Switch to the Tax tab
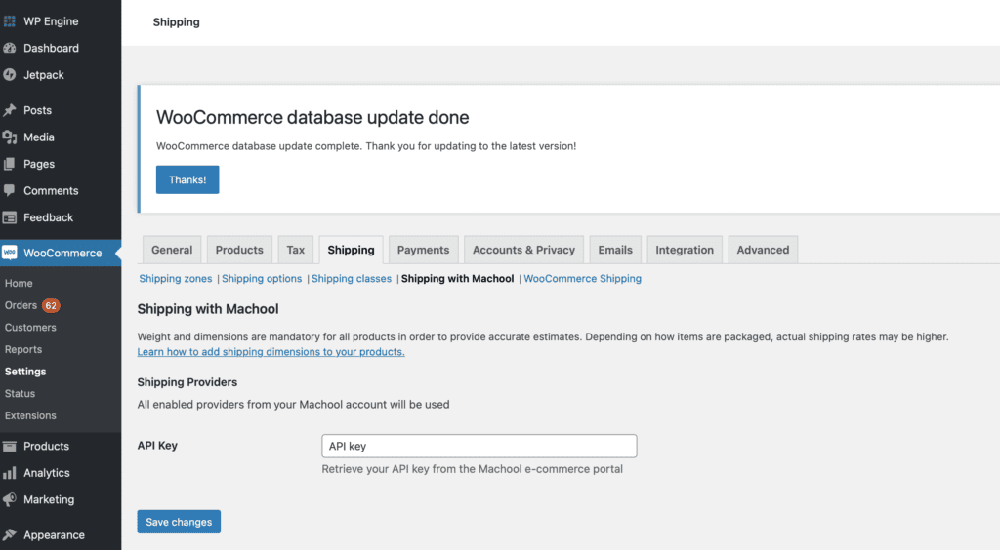The image size is (1000, 550). (295, 250)
